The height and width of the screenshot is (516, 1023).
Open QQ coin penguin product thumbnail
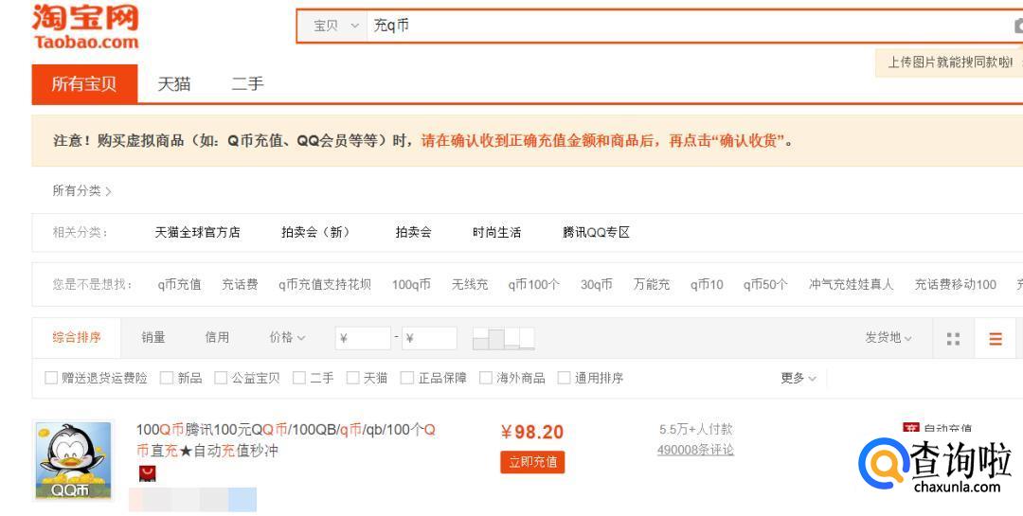coord(74,460)
